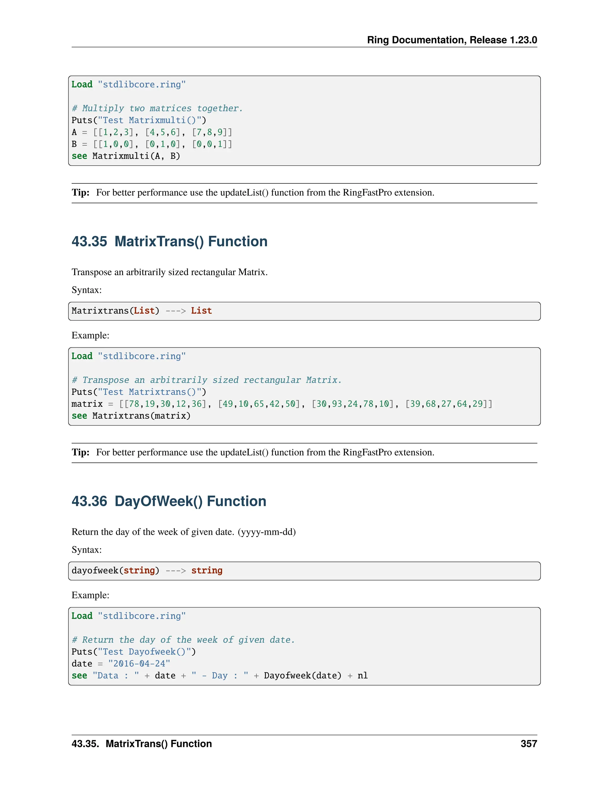This screenshot has height=789, width=609.
Task: Click the line 'A = [[1,2,3], [4,5,6], [7,8,9]]'
Action: pos(152,132)
